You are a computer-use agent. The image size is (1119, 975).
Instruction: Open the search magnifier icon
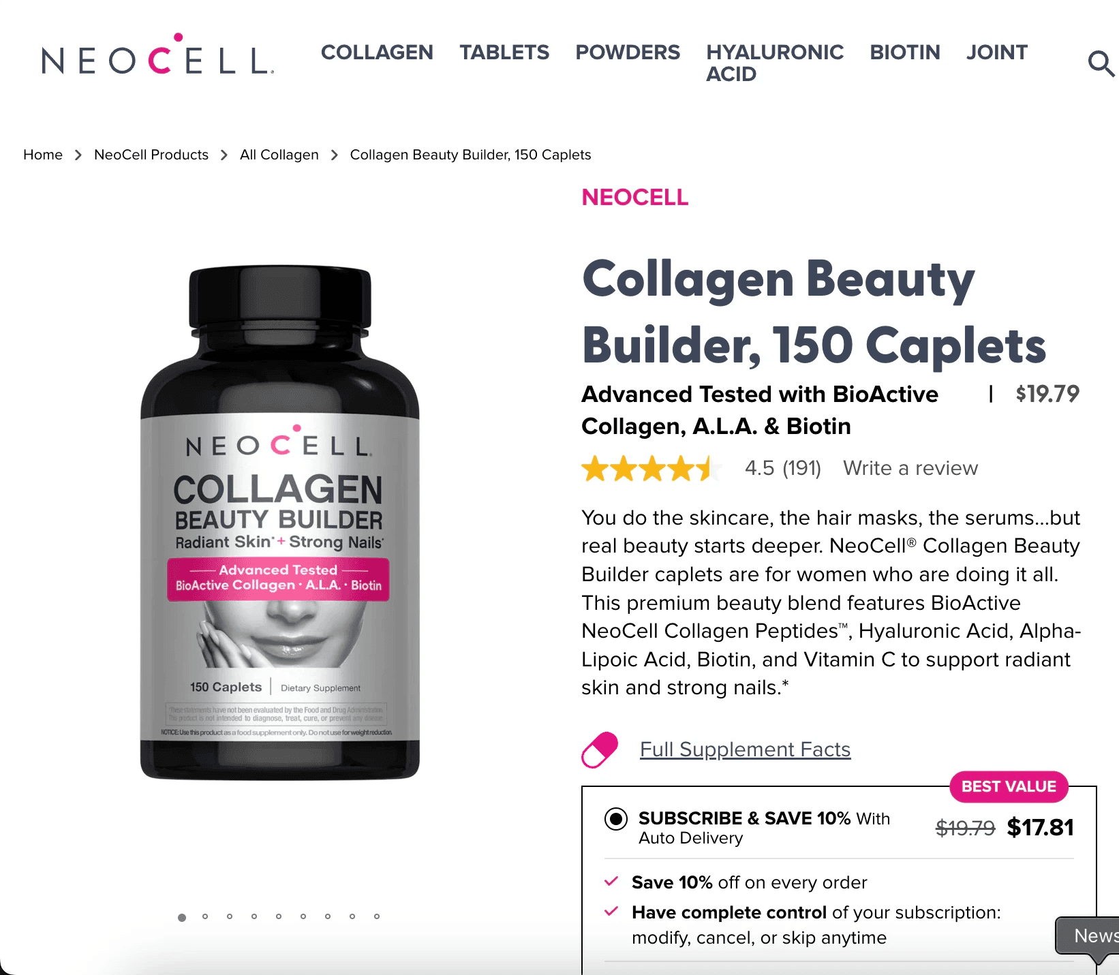[x=1101, y=63]
